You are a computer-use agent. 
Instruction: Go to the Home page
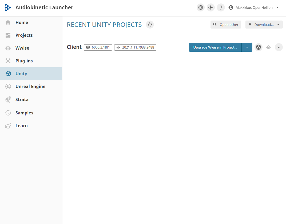(31, 22)
